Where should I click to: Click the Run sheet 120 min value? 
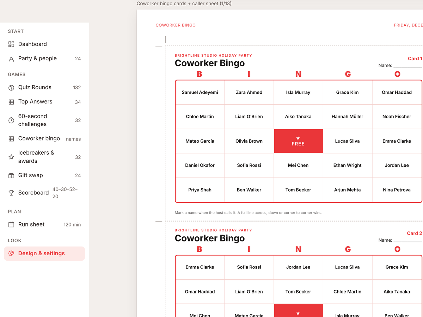coord(72,225)
